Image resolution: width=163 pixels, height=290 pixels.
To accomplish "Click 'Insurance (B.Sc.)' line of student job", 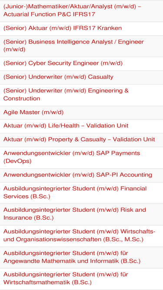I will 28,218.
